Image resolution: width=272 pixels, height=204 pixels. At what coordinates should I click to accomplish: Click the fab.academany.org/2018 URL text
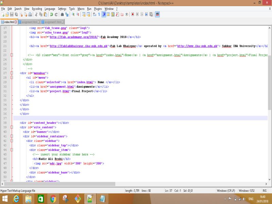(x=74, y=37)
